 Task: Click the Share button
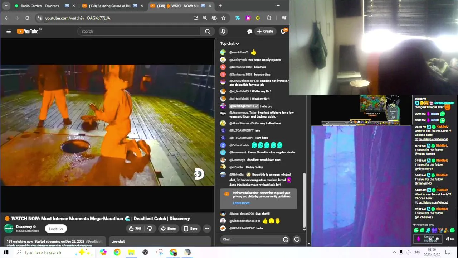(168, 229)
